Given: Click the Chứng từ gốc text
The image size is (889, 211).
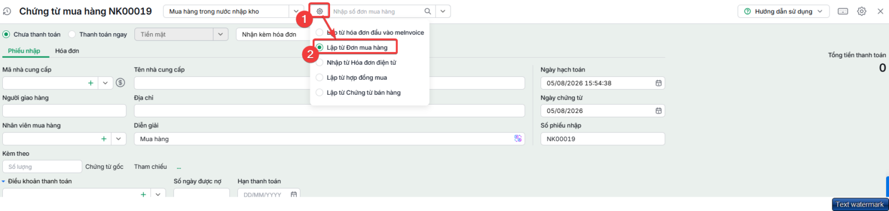Looking at the screenshot, I should pos(104,167).
